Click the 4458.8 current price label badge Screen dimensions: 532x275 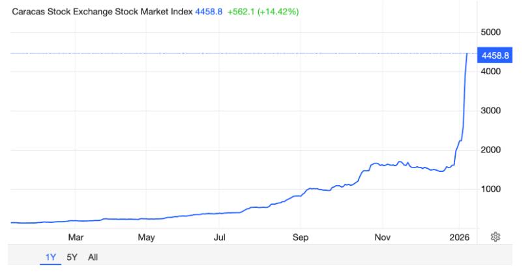[495, 55]
